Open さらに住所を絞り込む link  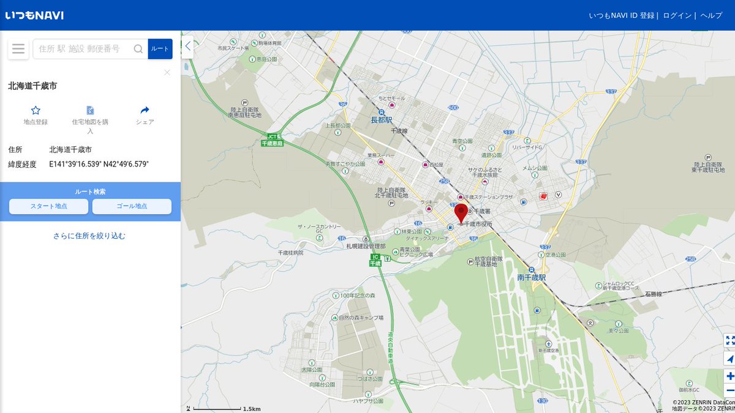tap(89, 236)
